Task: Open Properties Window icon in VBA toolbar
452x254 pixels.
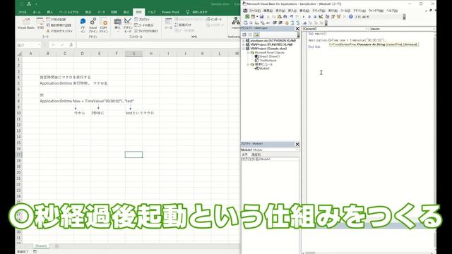Action: click(x=333, y=17)
